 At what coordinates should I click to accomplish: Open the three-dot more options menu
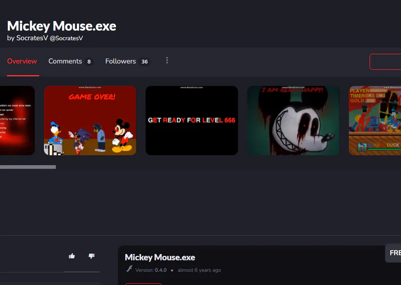(167, 60)
